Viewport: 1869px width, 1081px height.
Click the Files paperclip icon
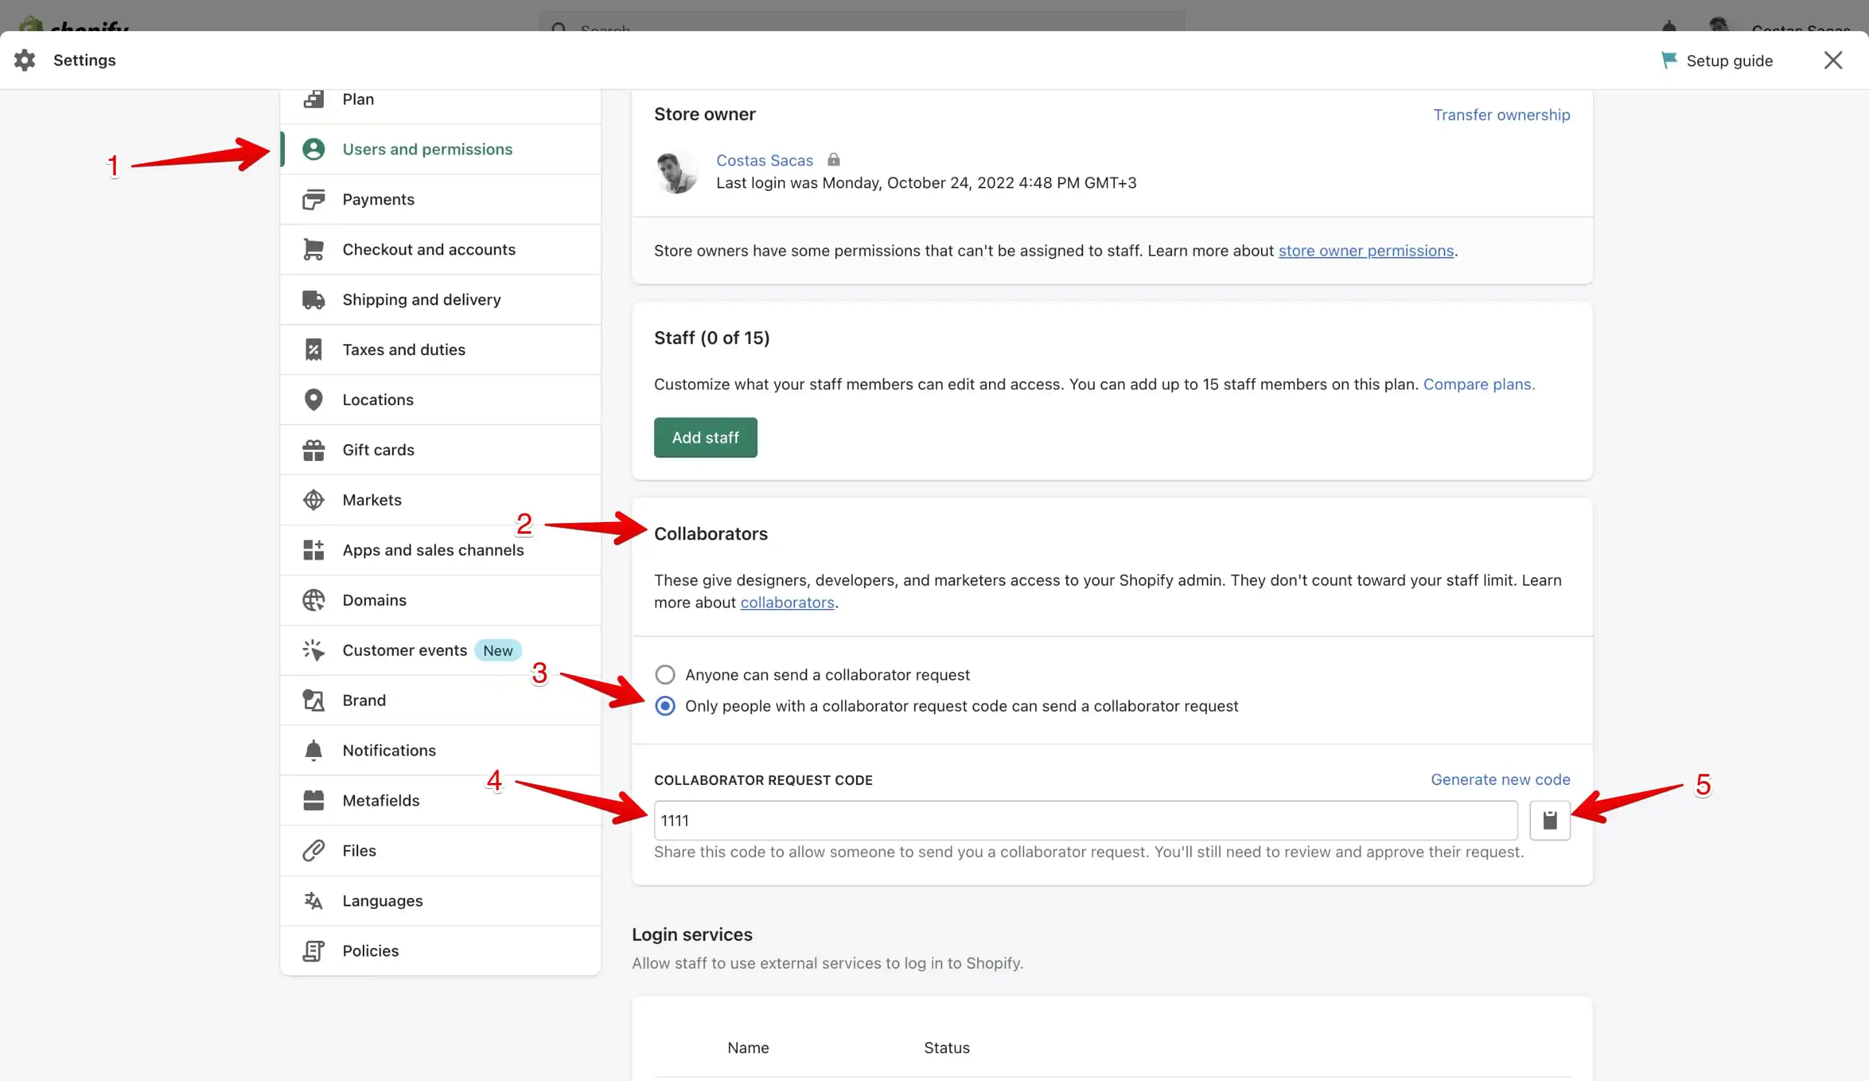[313, 851]
